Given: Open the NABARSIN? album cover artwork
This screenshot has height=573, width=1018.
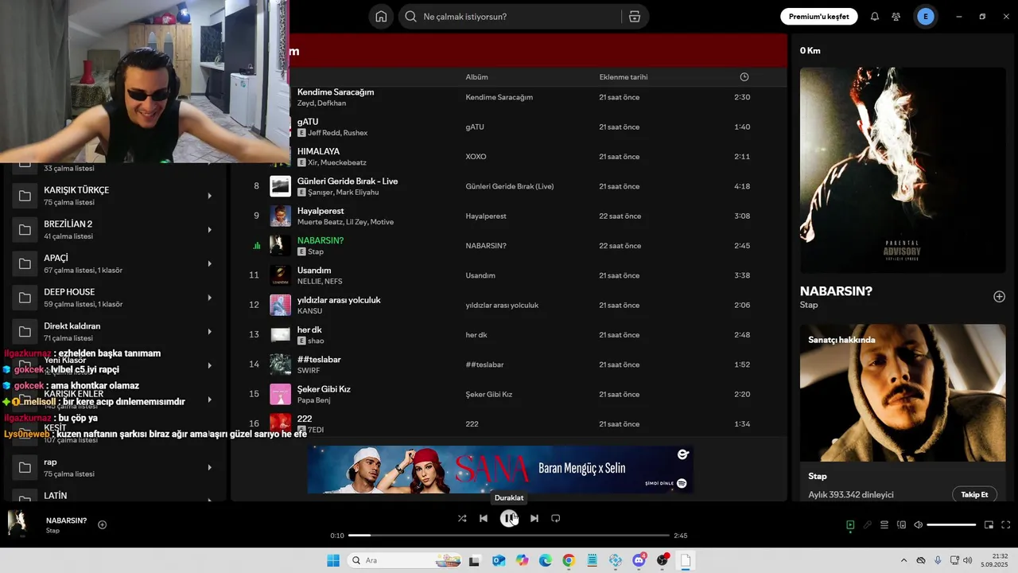Looking at the screenshot, I should [903, 170].
